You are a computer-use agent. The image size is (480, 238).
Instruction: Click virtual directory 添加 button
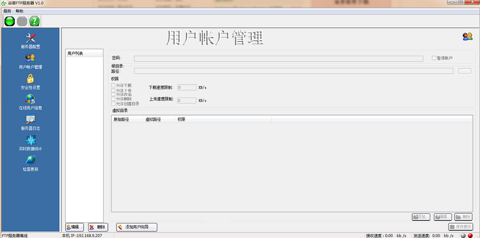tap(421, 217)
